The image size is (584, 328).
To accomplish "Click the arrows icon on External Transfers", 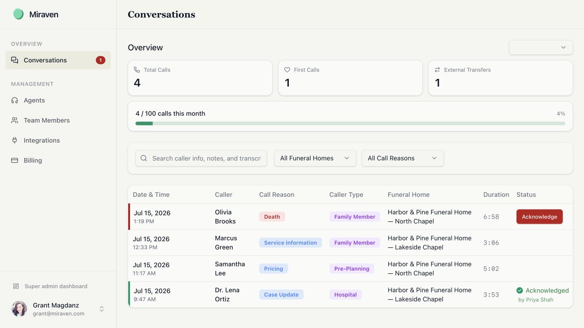I will [437, 70].
